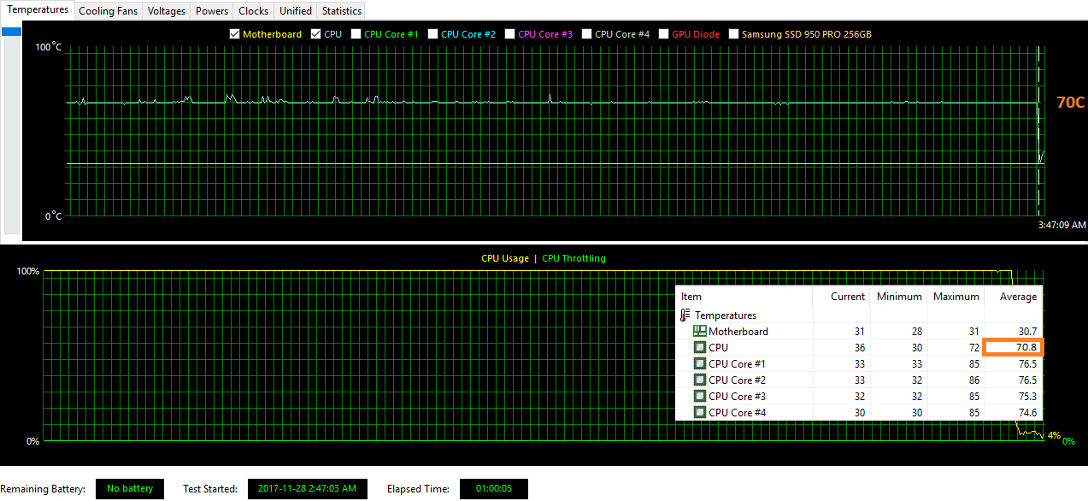This screenshot has height=501, width=1088.
Task: Click the CPU Throttling legend label
Action: [573, 258]
